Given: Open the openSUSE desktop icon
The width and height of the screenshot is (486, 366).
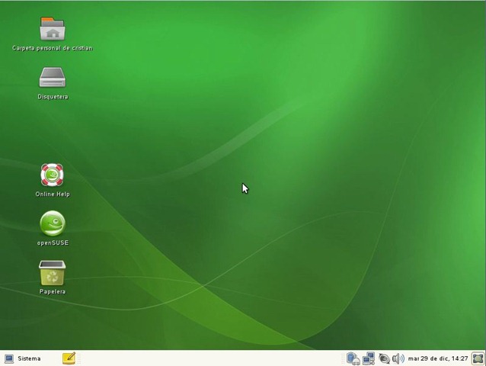Looking at the screenshot, I should tap(53, 223).
